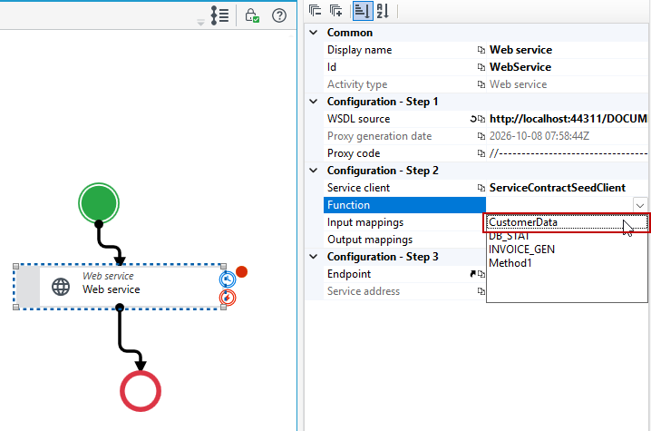Click the expand all properties icon
Screen dimensions: 651x431
[335, 10]
